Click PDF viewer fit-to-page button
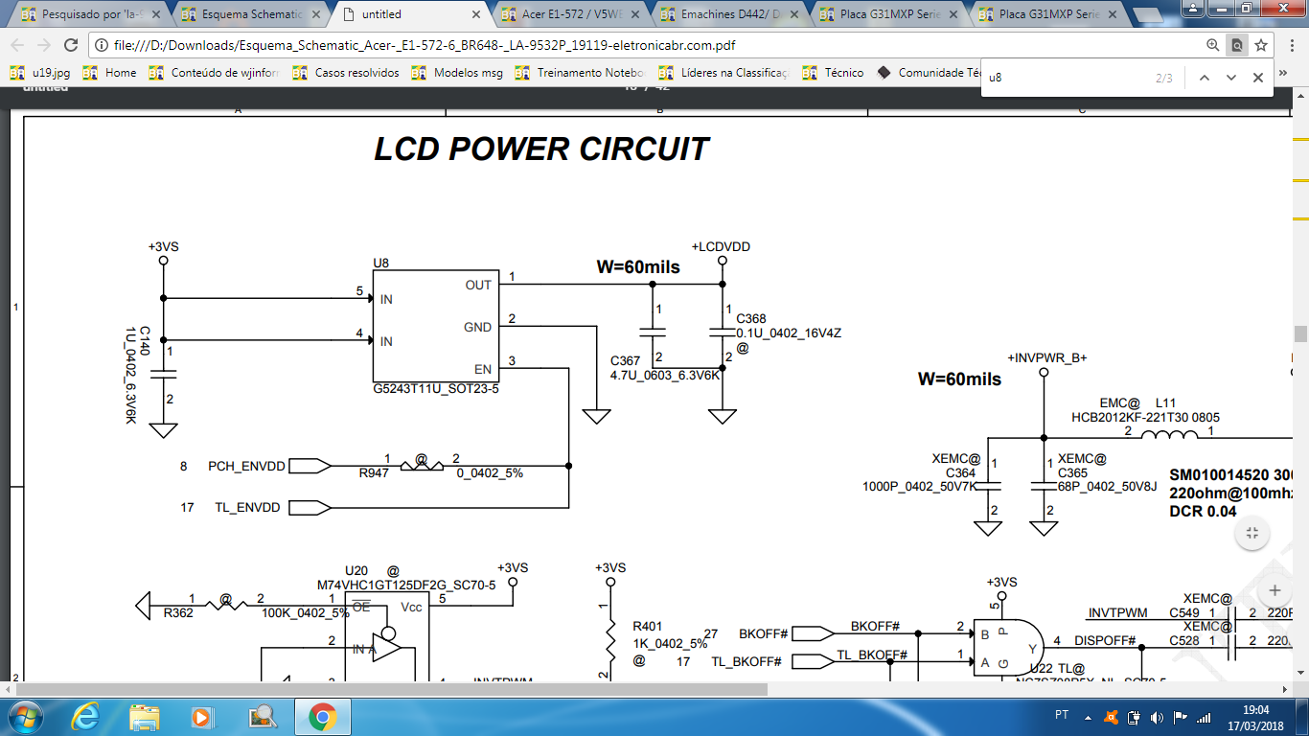 (x=1252, y=533)
